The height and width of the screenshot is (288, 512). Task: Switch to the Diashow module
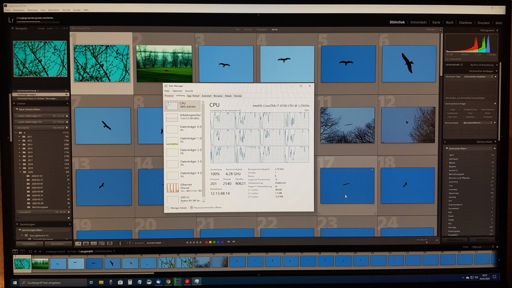[x=465, y=23]
